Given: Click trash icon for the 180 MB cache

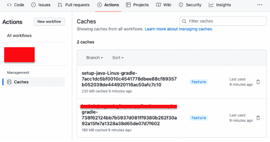Looking at the screenshot, I should 258,118.
